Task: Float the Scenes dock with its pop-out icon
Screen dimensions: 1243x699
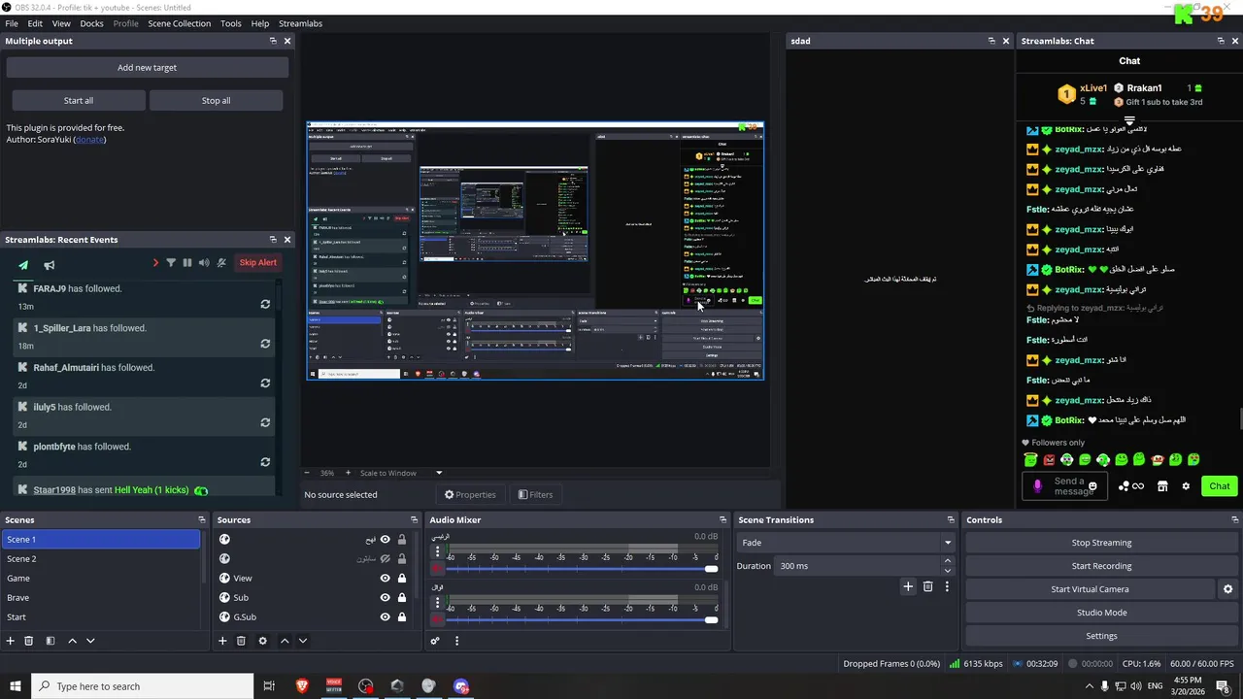Action: click(202, 520)
